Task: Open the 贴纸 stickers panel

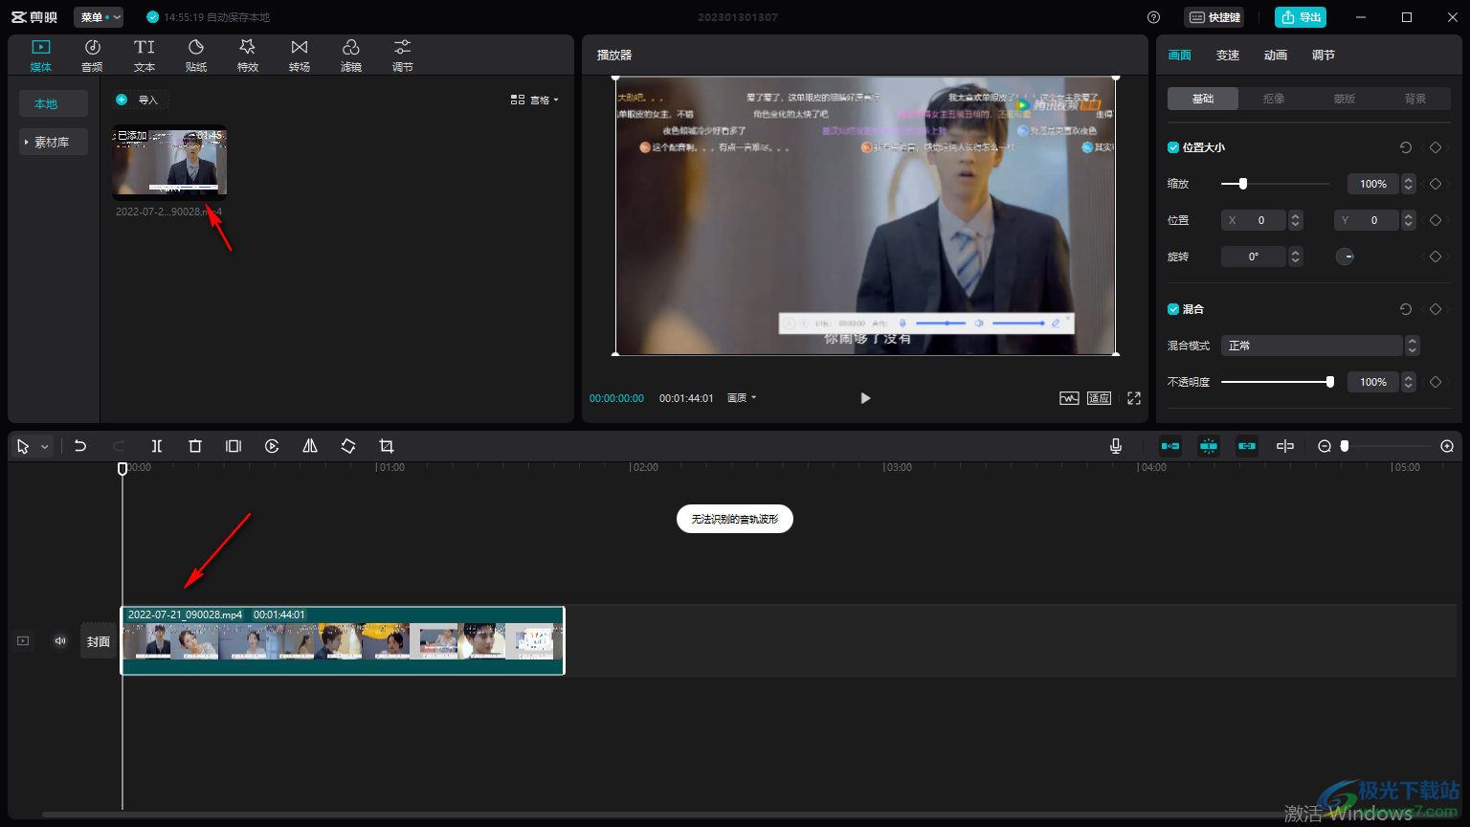Action: [196, 56]
